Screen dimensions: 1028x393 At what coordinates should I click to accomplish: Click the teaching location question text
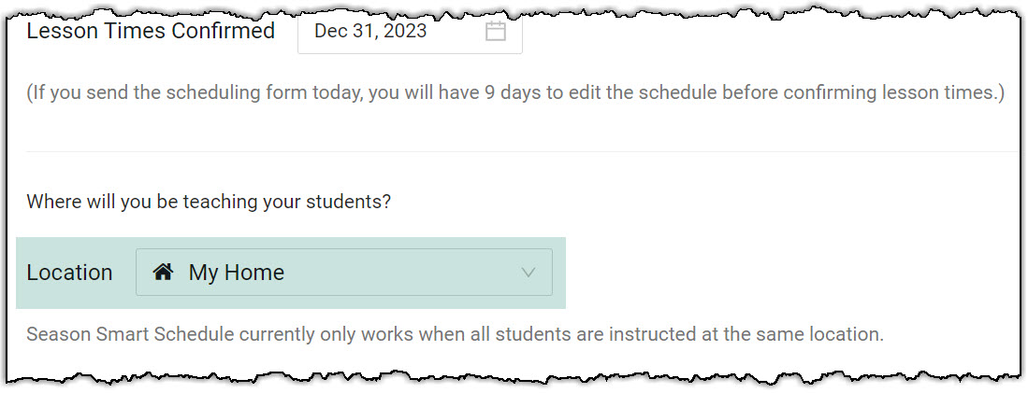coord(208,201)
